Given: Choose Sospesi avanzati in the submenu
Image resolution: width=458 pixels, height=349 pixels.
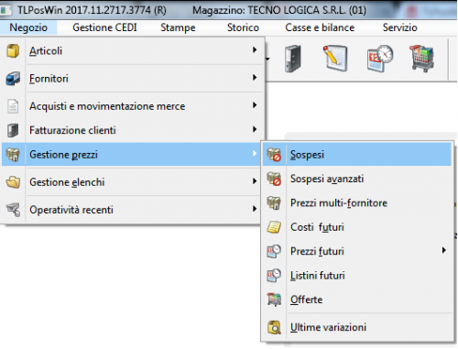Looking at the screenshot, I should [x=357, y=179].
